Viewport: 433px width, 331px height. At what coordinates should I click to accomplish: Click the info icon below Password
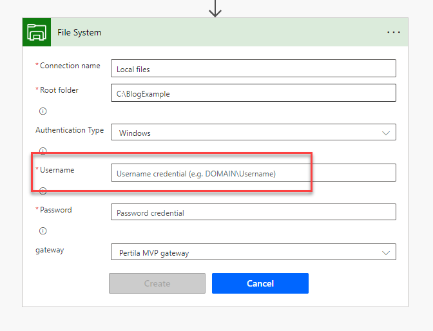[43, 231]
